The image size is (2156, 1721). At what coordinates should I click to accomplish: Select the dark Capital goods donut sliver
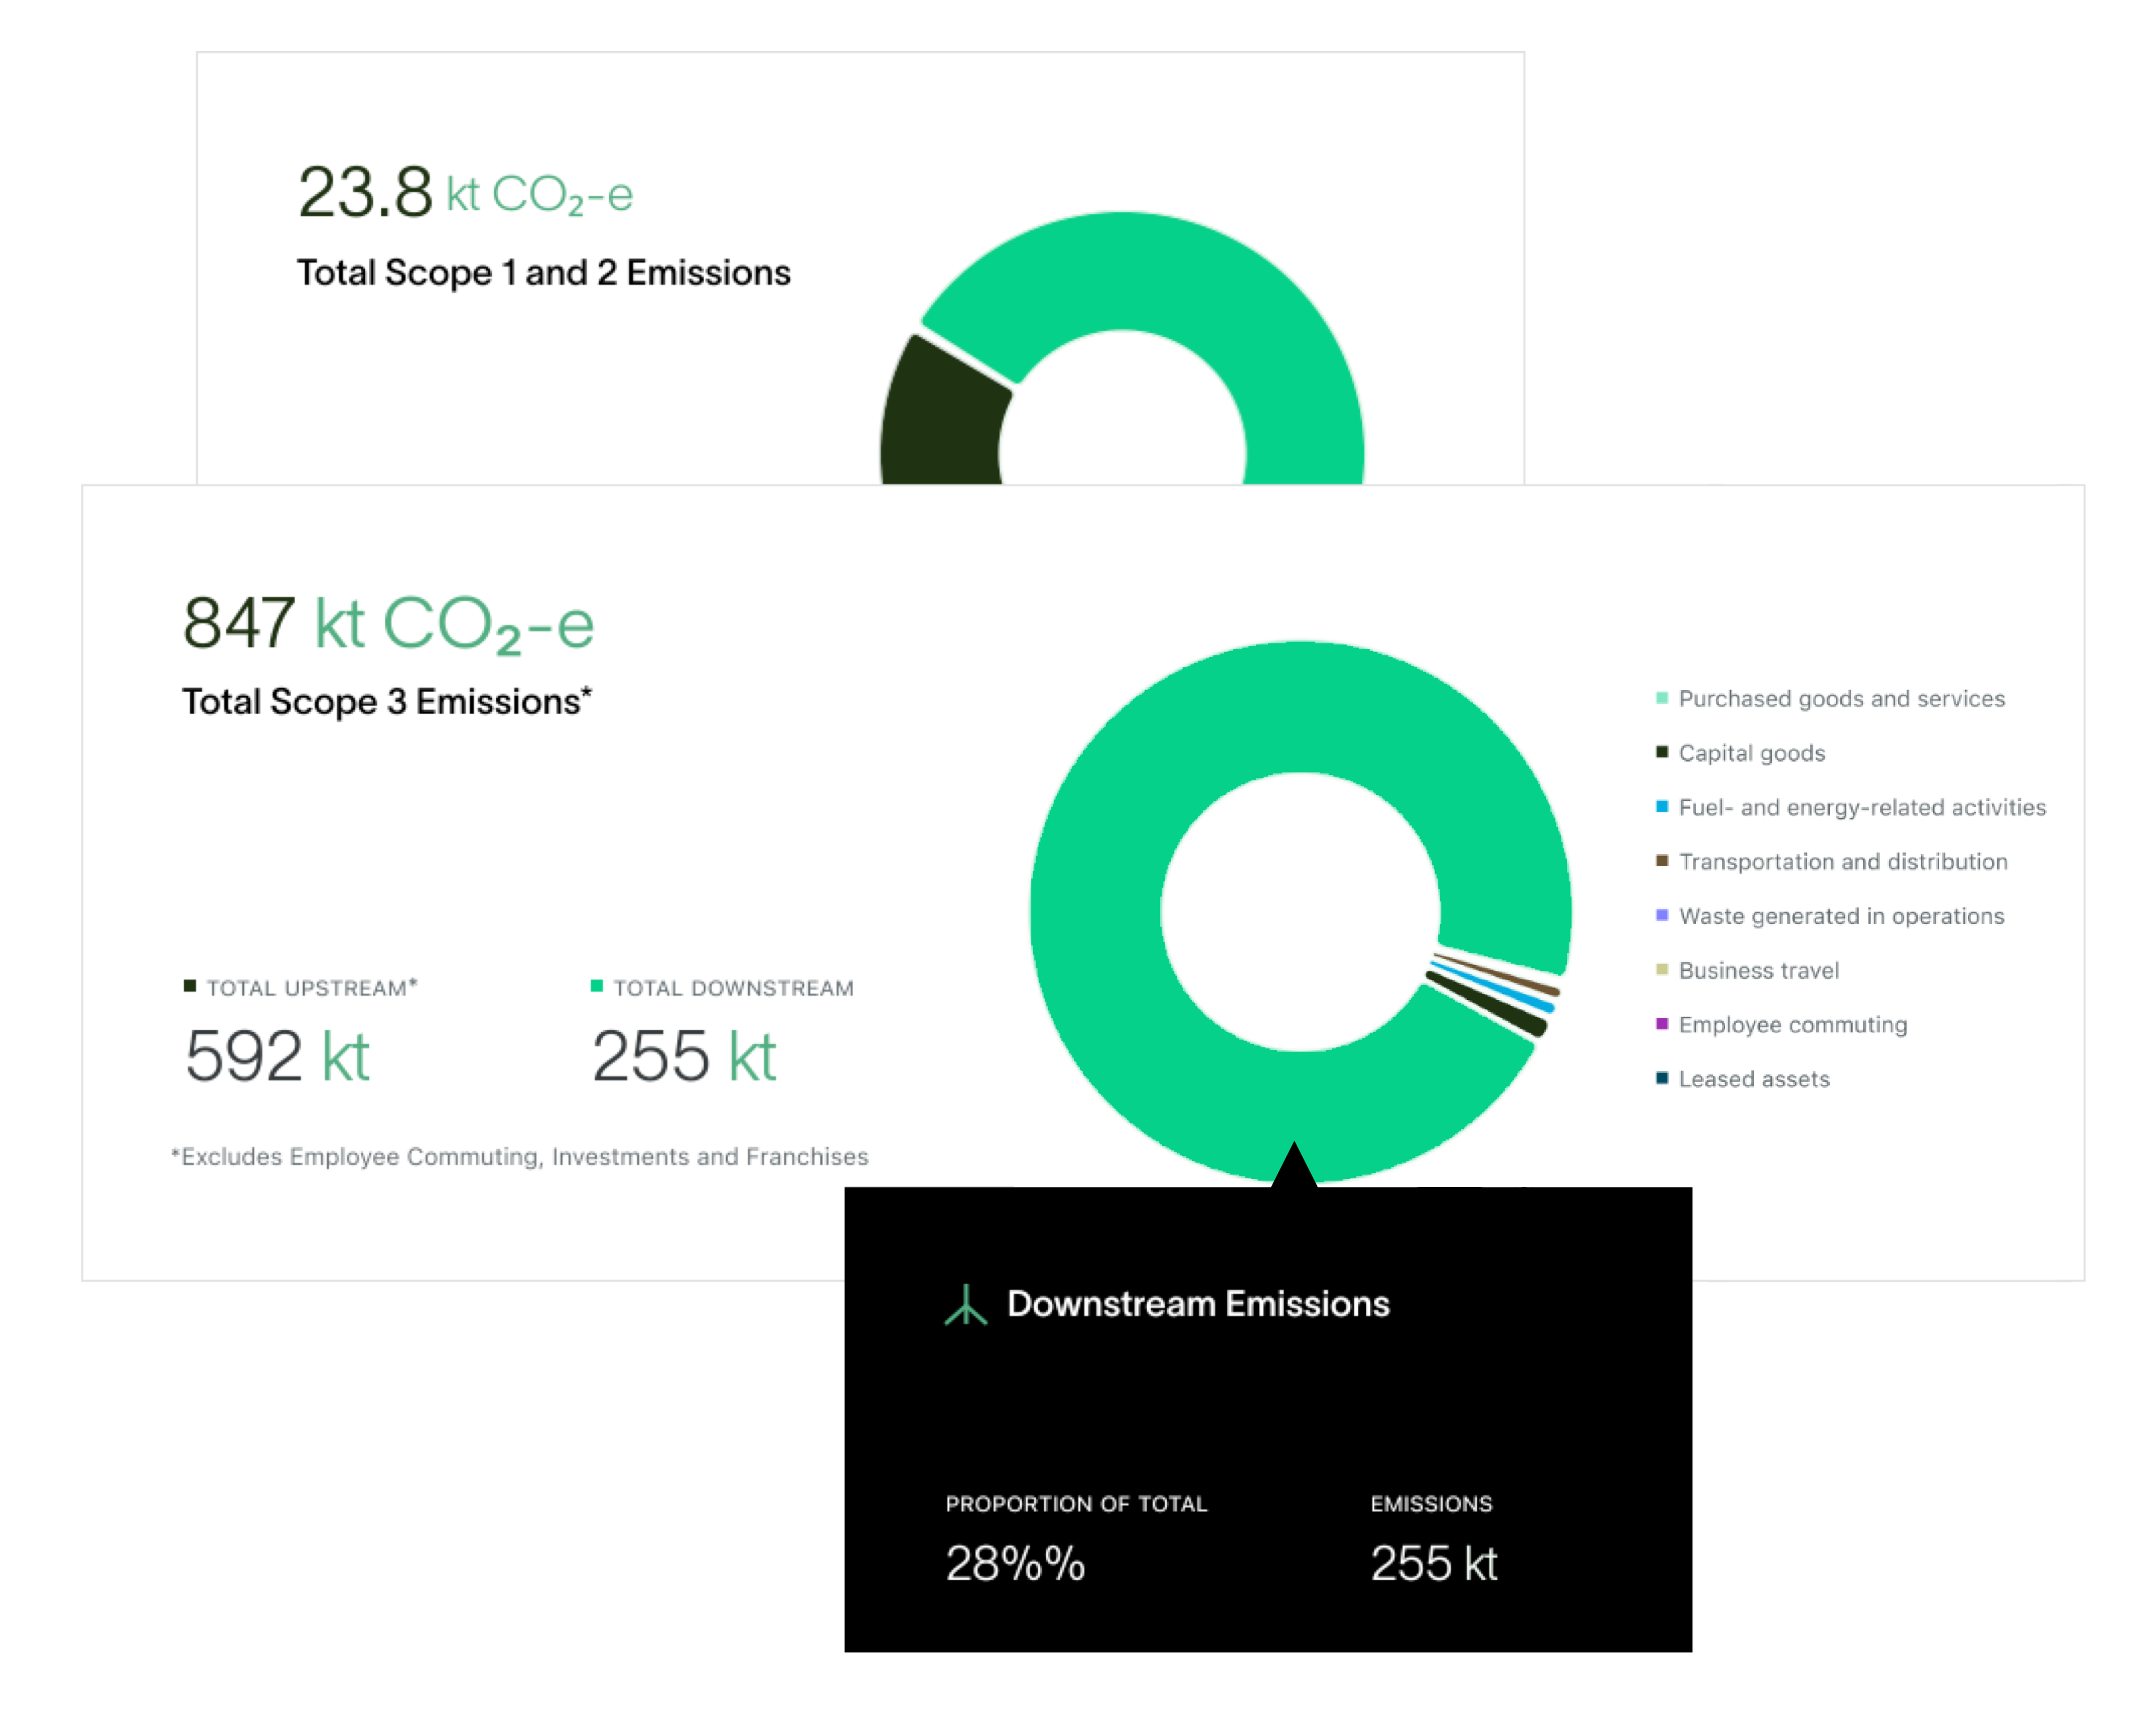point(1490,1006)
